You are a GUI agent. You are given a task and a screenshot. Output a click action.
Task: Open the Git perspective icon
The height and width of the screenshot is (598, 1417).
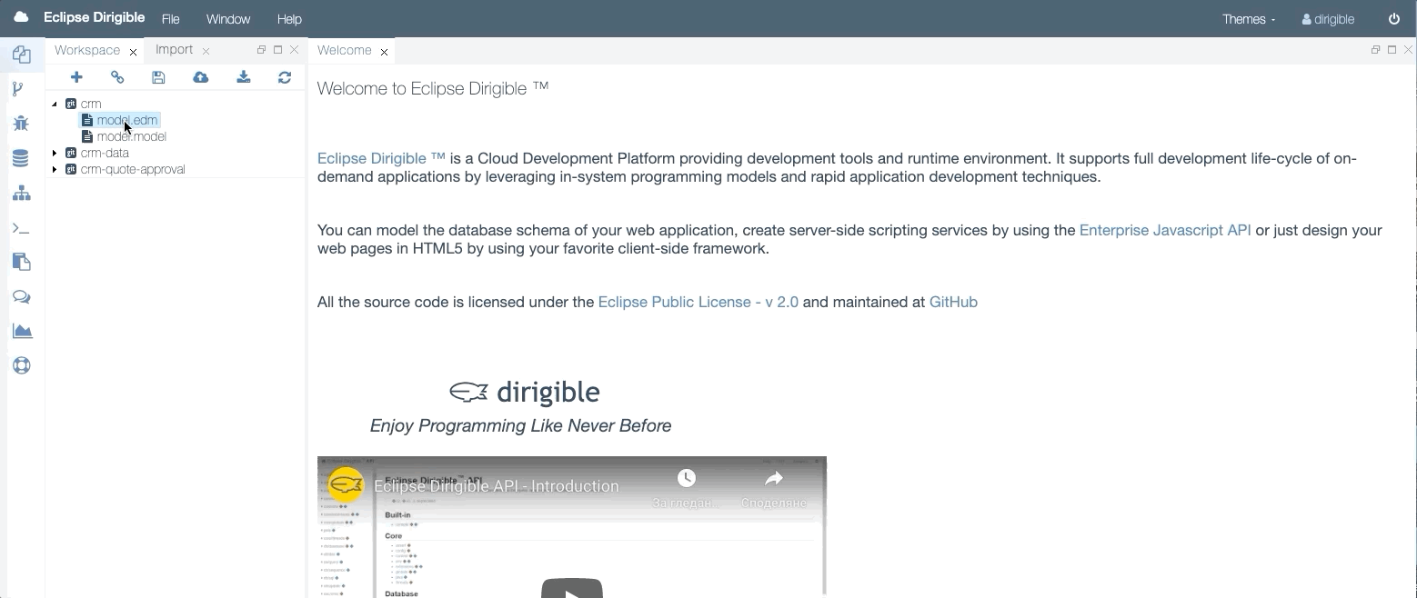coord(21,88)
